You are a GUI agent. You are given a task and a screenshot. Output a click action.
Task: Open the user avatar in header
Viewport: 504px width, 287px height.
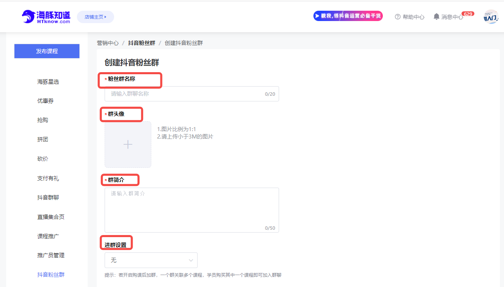click(x=491, y=17)
